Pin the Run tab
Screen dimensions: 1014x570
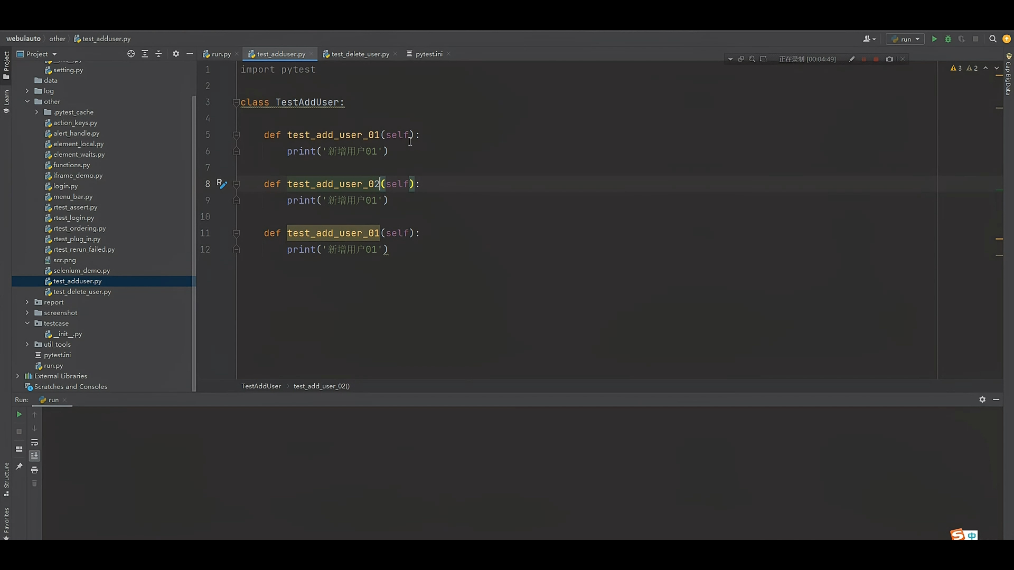click(19, 467)
